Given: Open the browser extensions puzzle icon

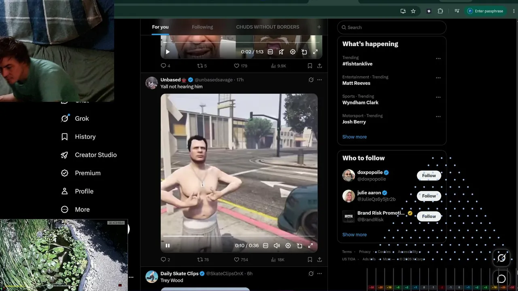Looking at the screenshot, I should coord(440,11).
